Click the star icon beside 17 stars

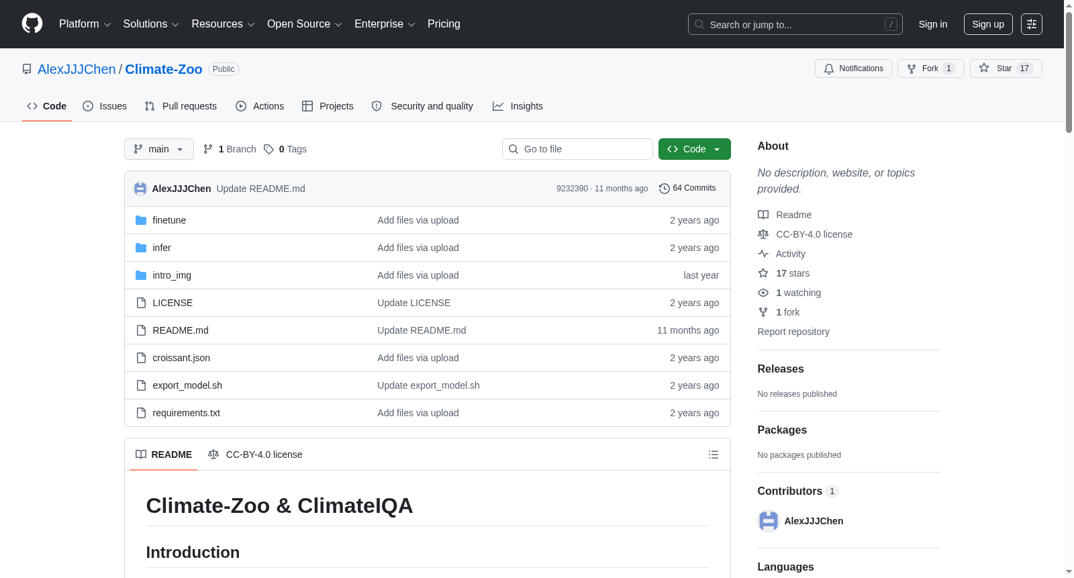coord(763,273)
